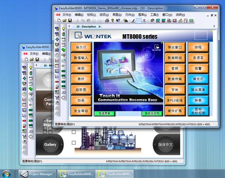Save project using the floppy disk icon

tap(70, 20)
